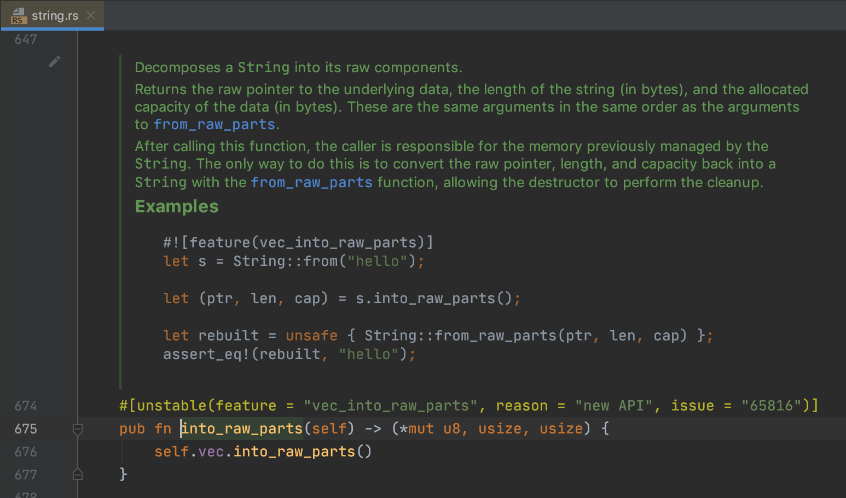Switch to the string.rs editor tab
The width and height of the screenshot is (846, 498).
[x=55, y=15]
